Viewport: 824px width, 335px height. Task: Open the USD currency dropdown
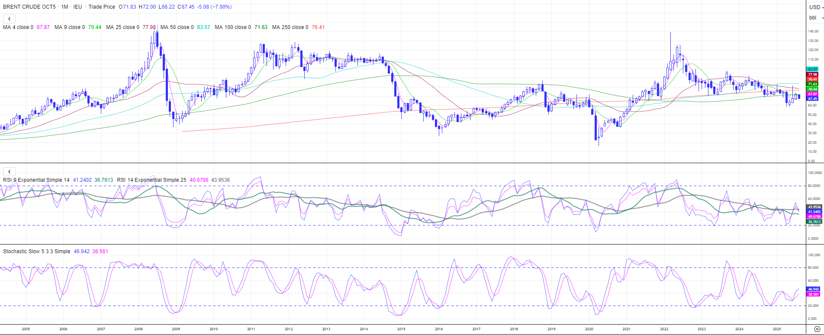tap(814, 7)
